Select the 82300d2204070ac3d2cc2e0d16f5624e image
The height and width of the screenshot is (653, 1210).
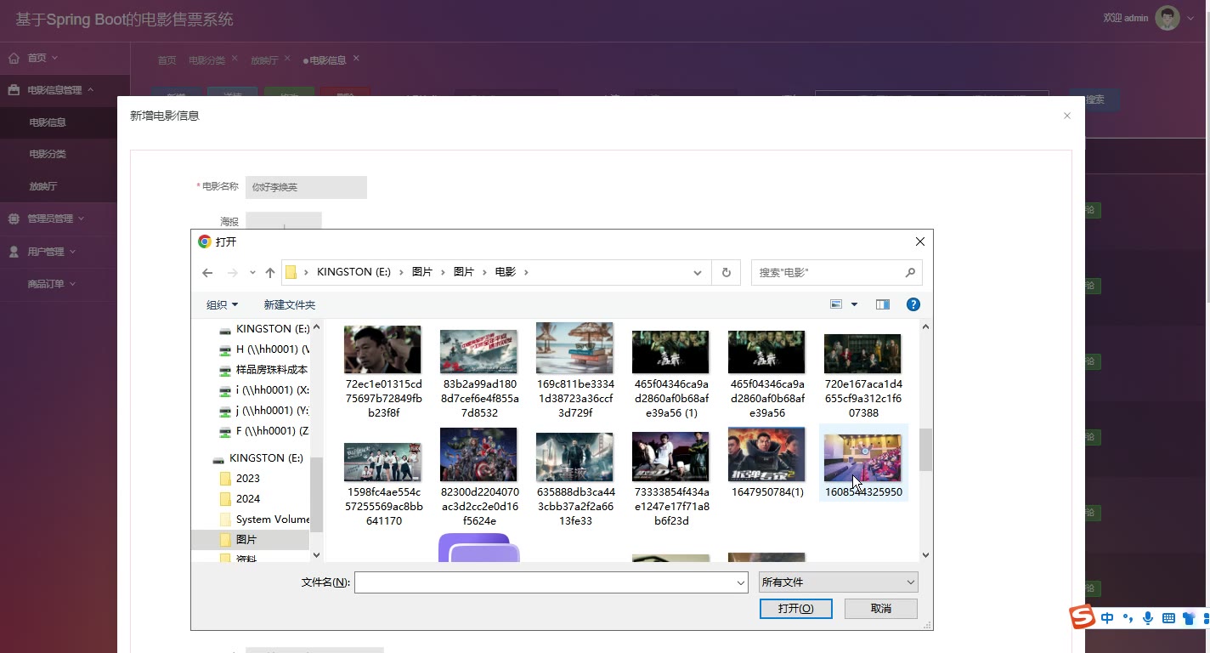click(479, 476)
